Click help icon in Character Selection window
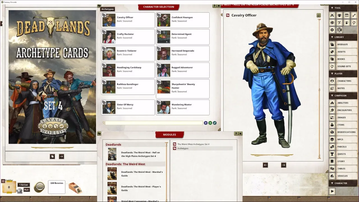This screenshot has width=359, height=202. tap(215, 6)
